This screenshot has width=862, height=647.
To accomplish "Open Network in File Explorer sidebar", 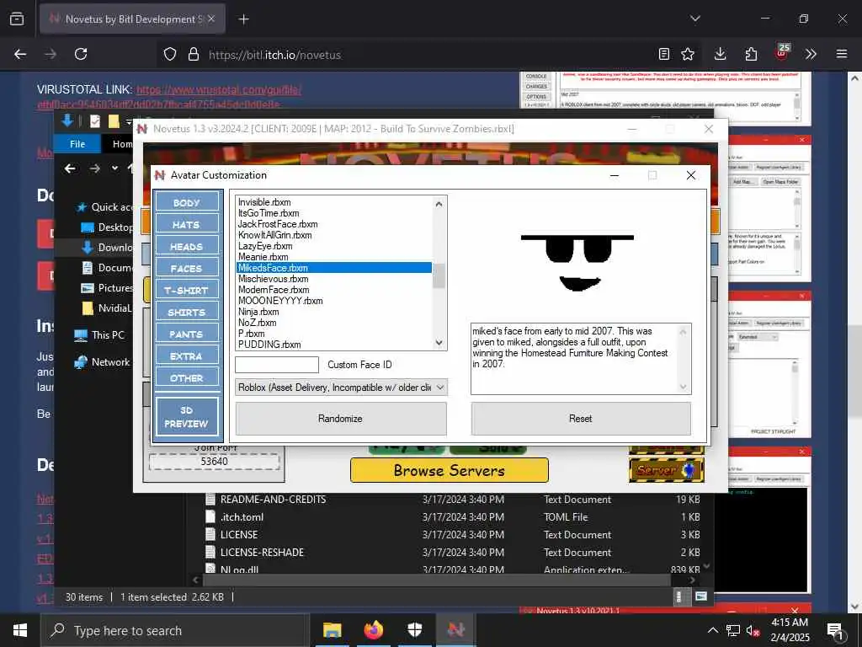I will pyautogui.click(x=103, y=362).
